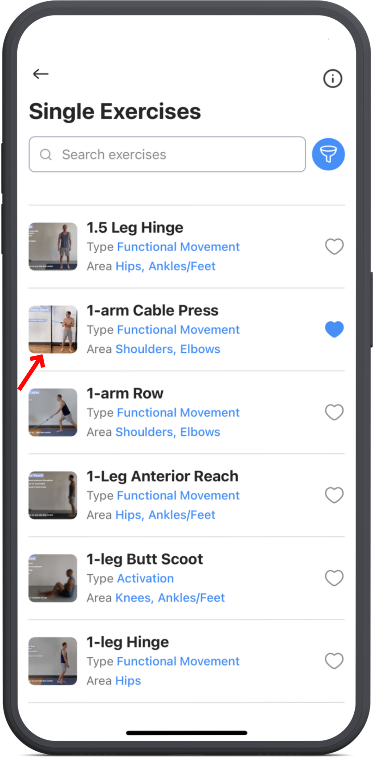Screen dimensions: 374x757
Task: Toggle heart for 1-Leg Anterior Reach
Action: pyautogui.click(x=334, y=495)
